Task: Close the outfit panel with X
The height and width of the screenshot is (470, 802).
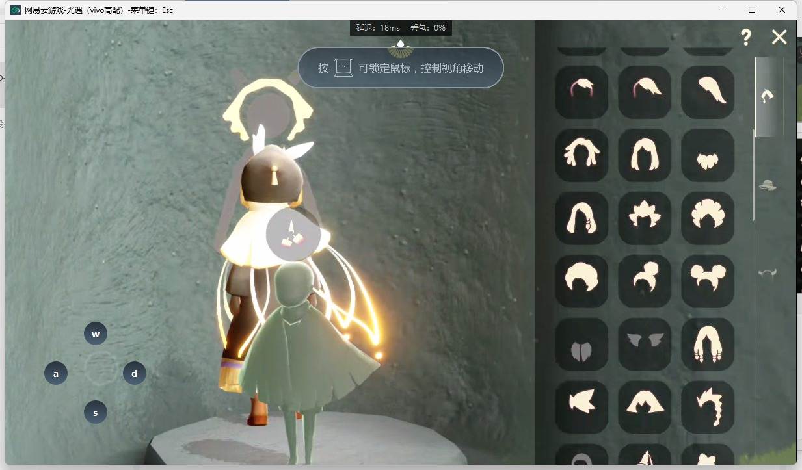Action: click(779, 37)
